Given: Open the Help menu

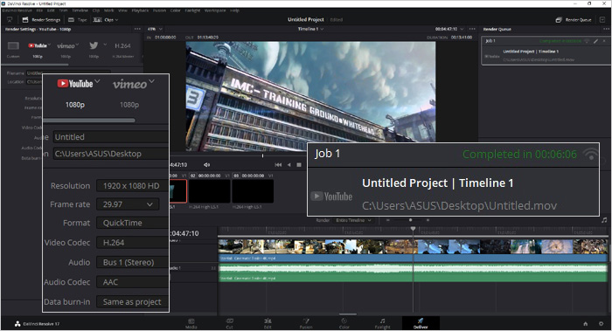Looking at the screenshot, I should 234,10.
